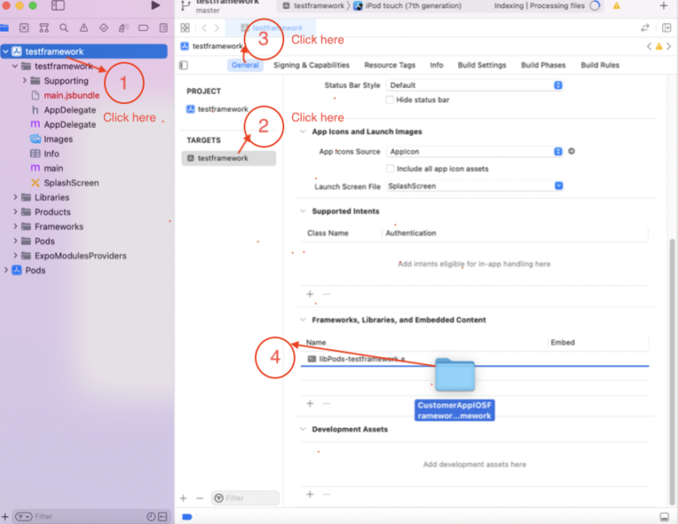Switch to Build Rules tab
678x524 pixels.
(x=599, y=65)
